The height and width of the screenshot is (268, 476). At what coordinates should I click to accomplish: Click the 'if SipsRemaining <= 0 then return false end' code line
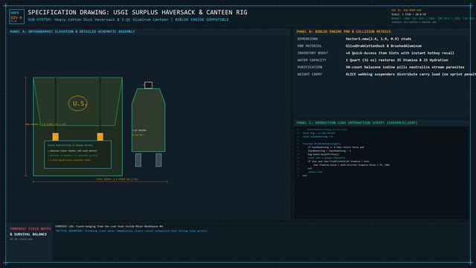(x=335, y=147)
